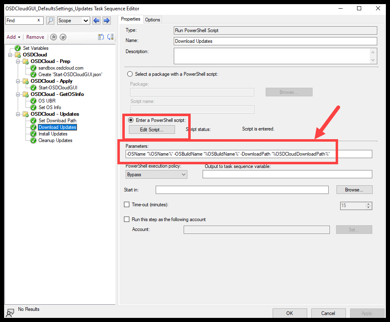Enable the Time-out (minutes) checkbox
This screenshot has height=322, width=390.
126,205
